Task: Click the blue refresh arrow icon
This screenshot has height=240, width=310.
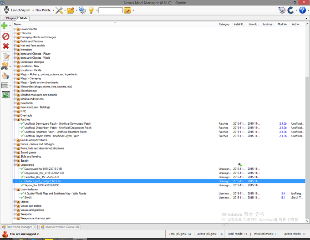Action: click(x=290, y=10)
